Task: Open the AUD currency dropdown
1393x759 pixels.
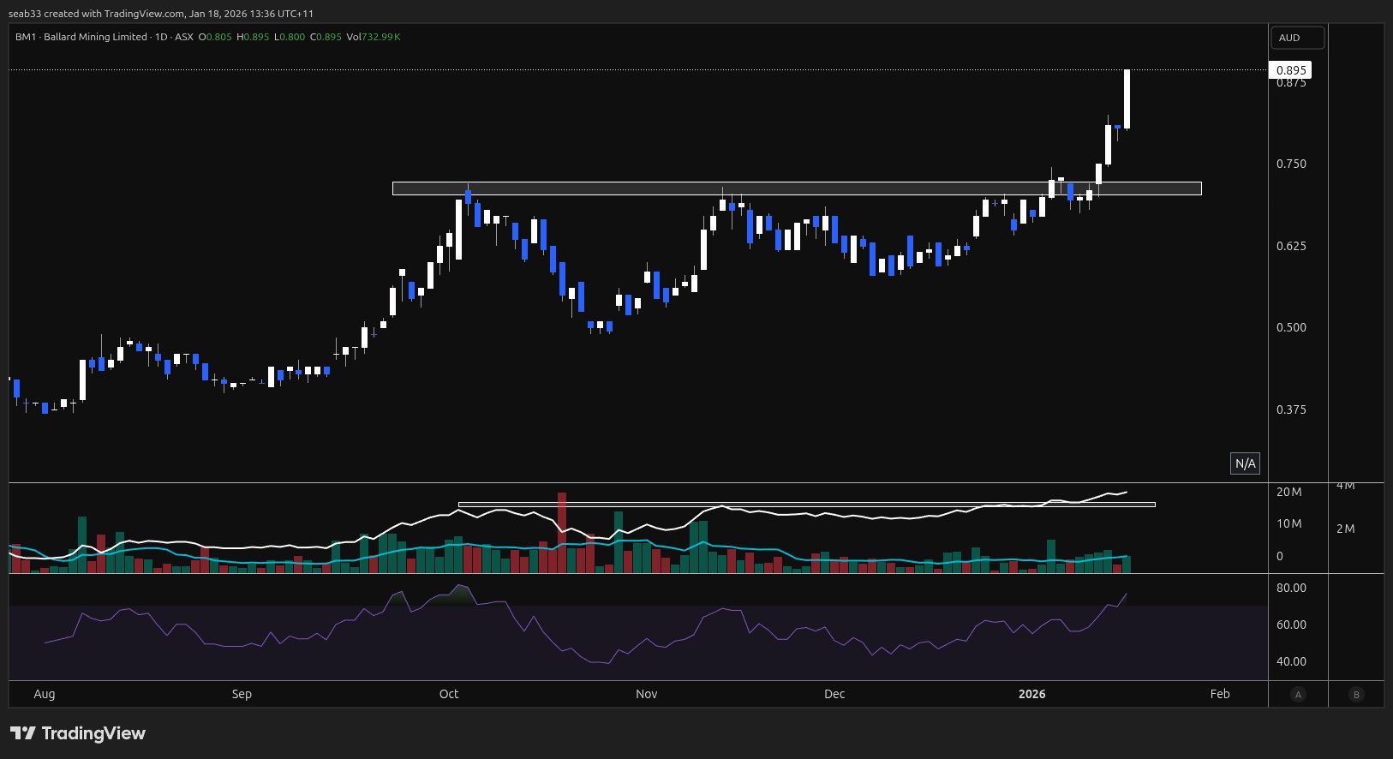Action: (1297, 38)
